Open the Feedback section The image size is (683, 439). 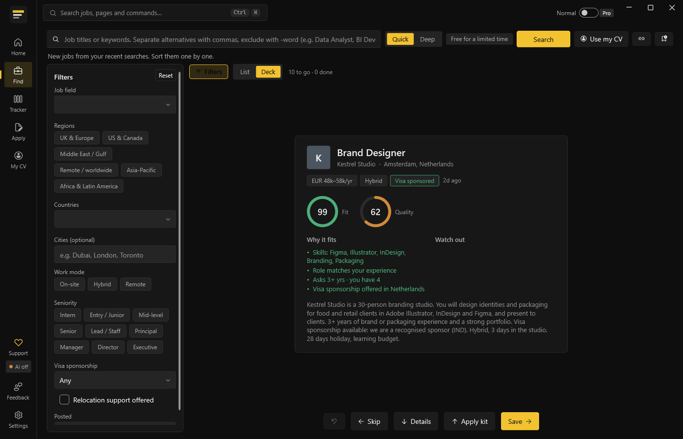[18, 391]
